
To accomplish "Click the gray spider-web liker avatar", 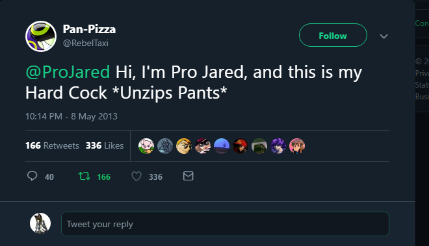I will (x=165, y=146).
